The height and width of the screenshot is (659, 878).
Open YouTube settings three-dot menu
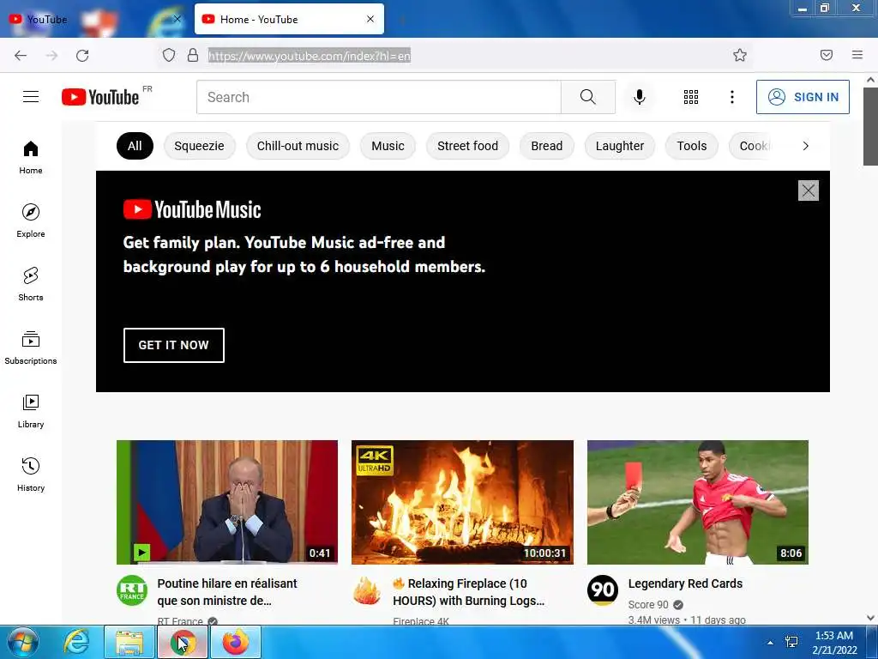[x=732, y=97]
